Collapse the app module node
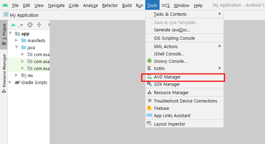265x144 pixels. pos(10,33)
